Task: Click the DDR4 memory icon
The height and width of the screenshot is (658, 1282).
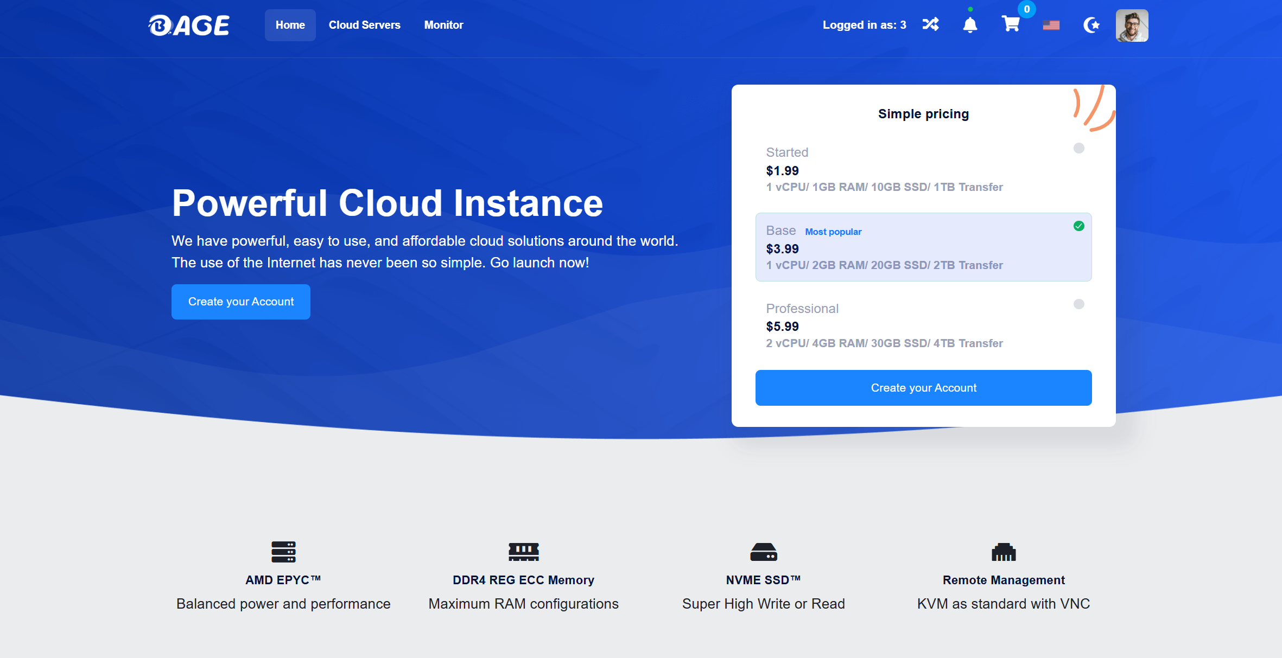Action: point(523,552)
